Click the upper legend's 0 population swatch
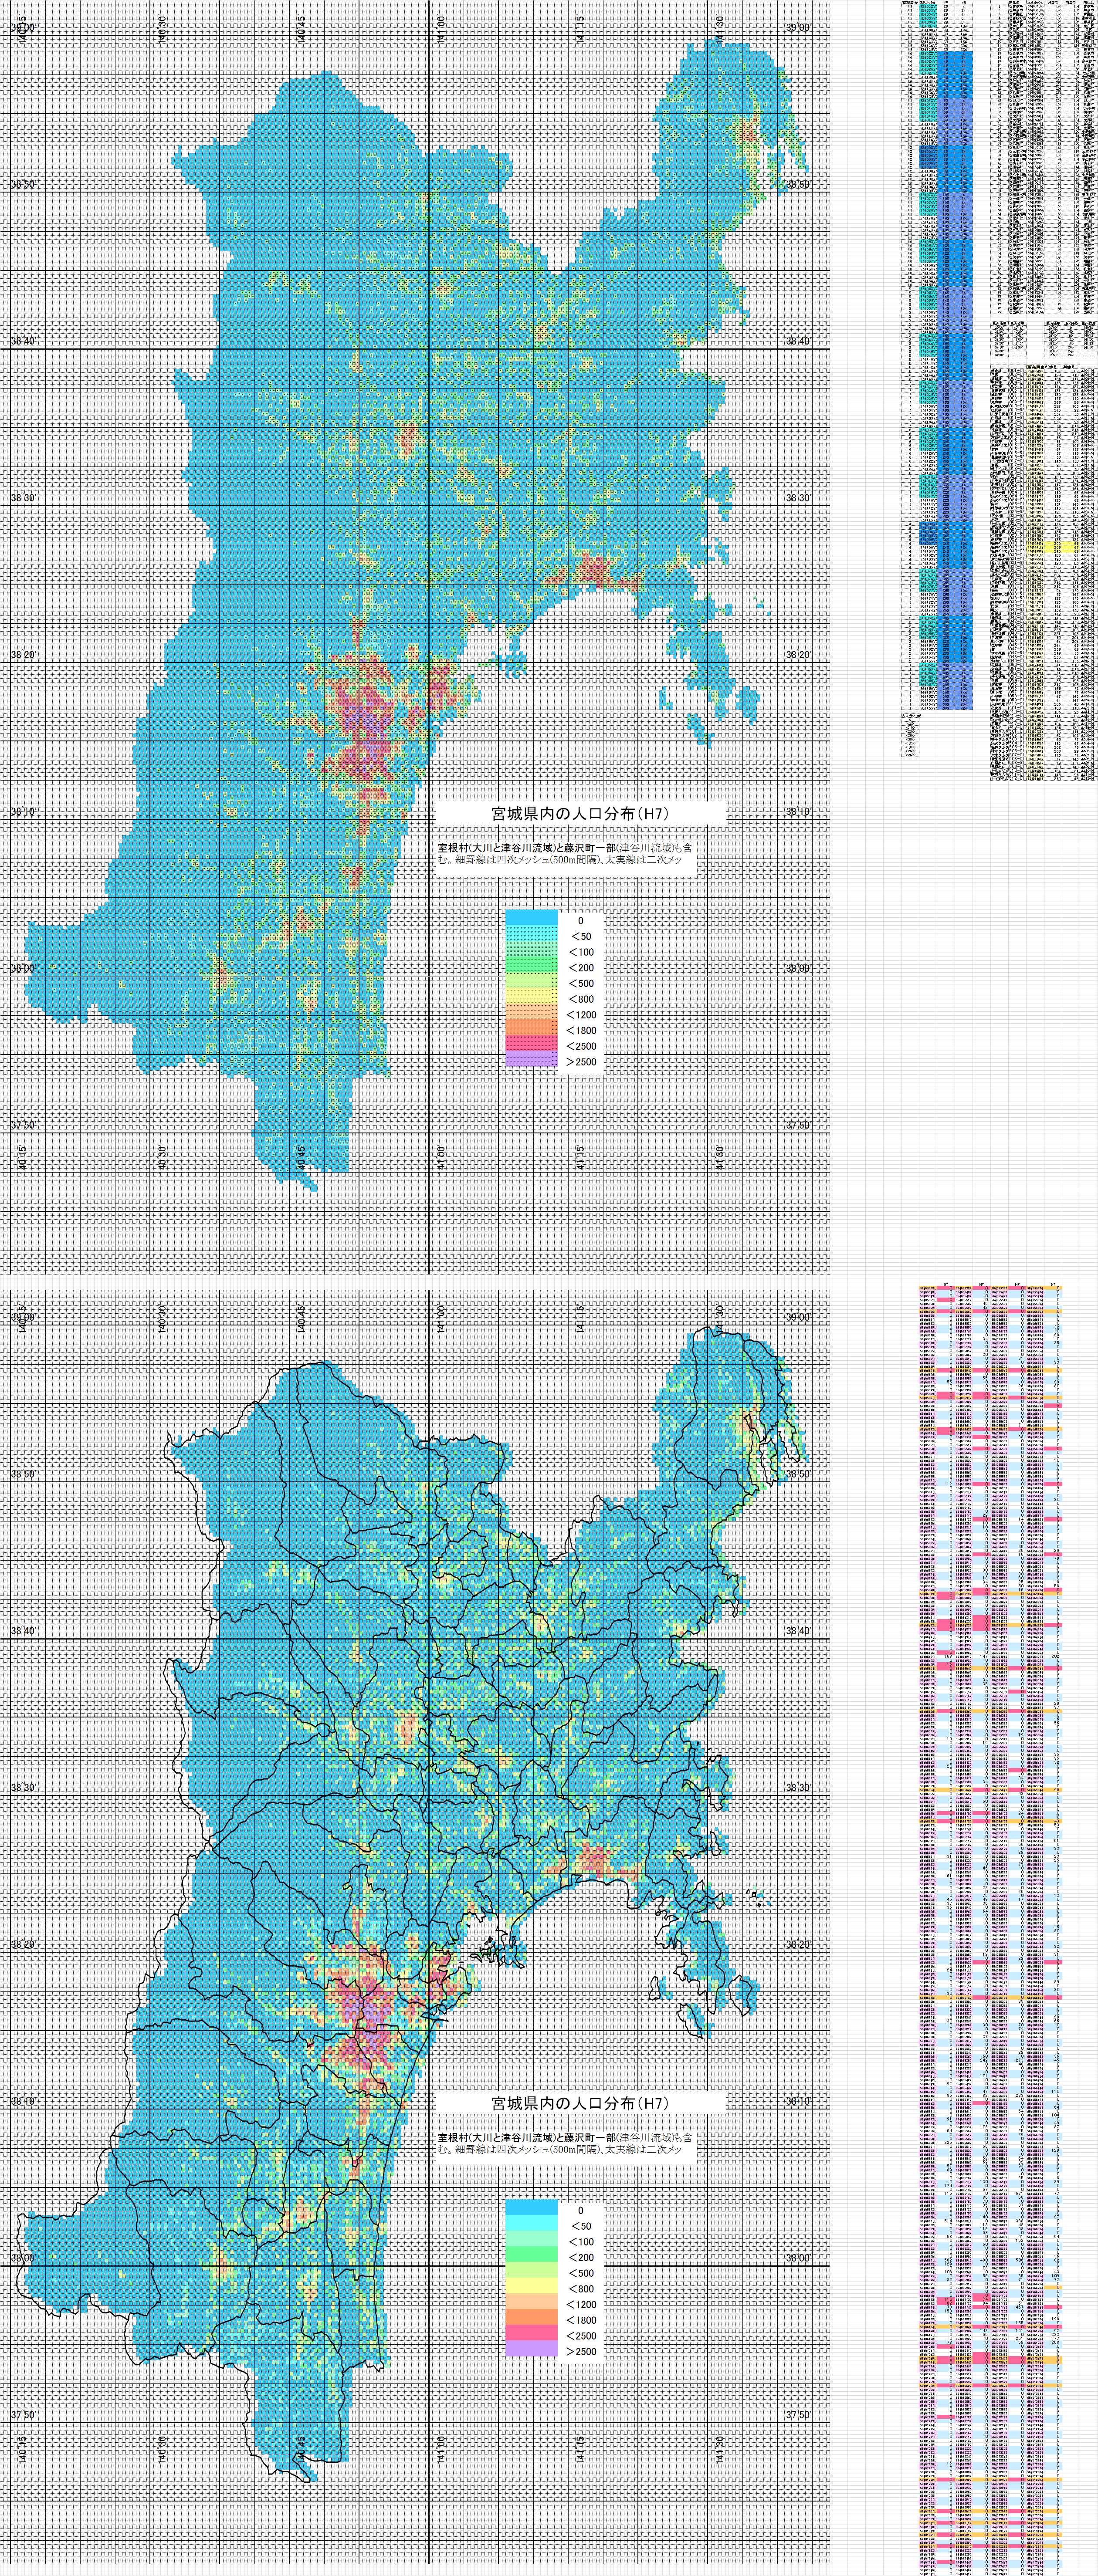The image size is (1098, 2576). [x=531, y=918]
